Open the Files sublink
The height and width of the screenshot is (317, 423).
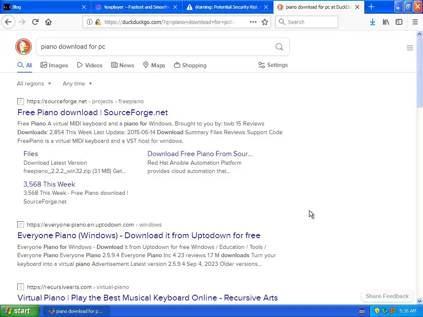click(31, 154)
